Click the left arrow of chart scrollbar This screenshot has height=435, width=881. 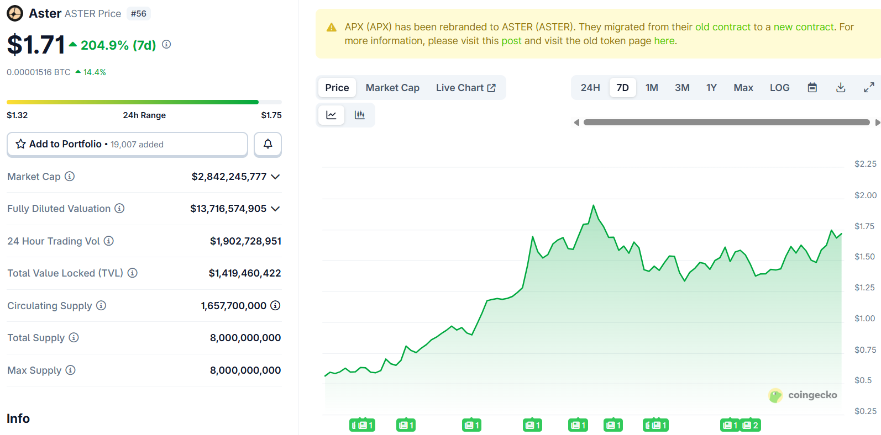[576, 123]
